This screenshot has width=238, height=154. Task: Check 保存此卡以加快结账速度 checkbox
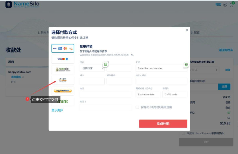[x=137, y=107]
